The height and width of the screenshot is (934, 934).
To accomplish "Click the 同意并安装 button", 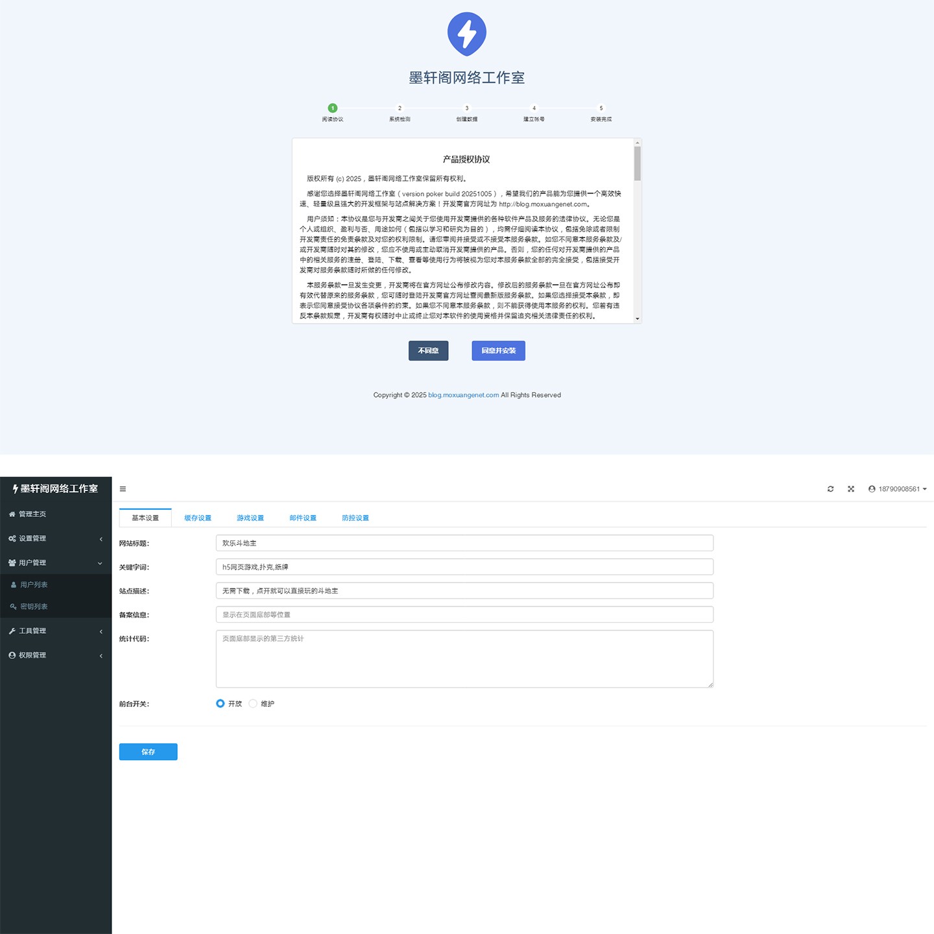I will click(x=498, y=351).
